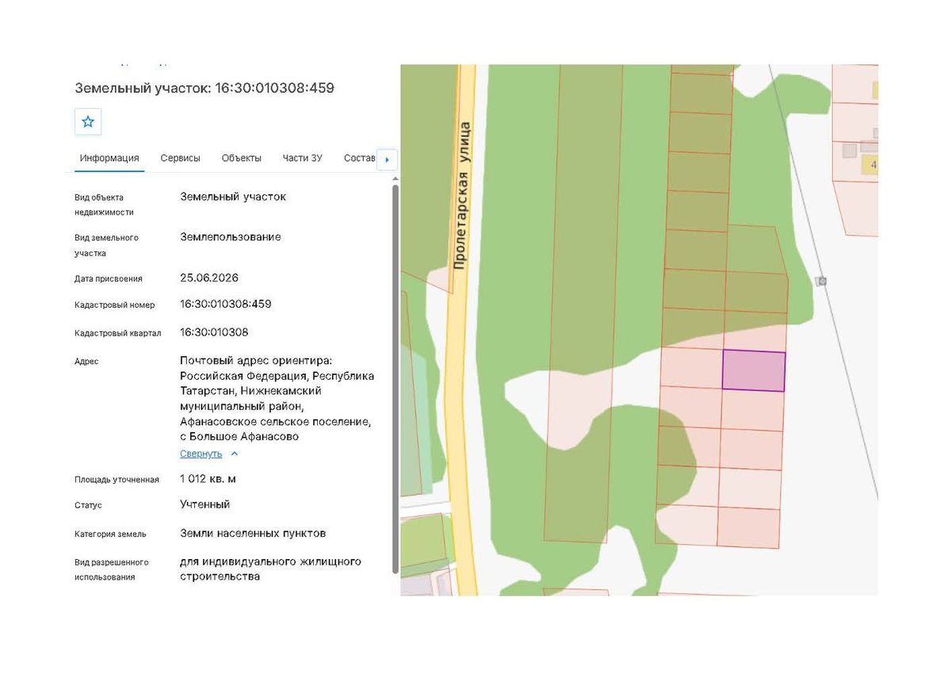Click the Кадастровый квартал value 16:30:010308

[x=214, y=331]
